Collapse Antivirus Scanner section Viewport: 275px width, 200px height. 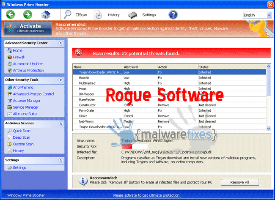coord(60,123)
